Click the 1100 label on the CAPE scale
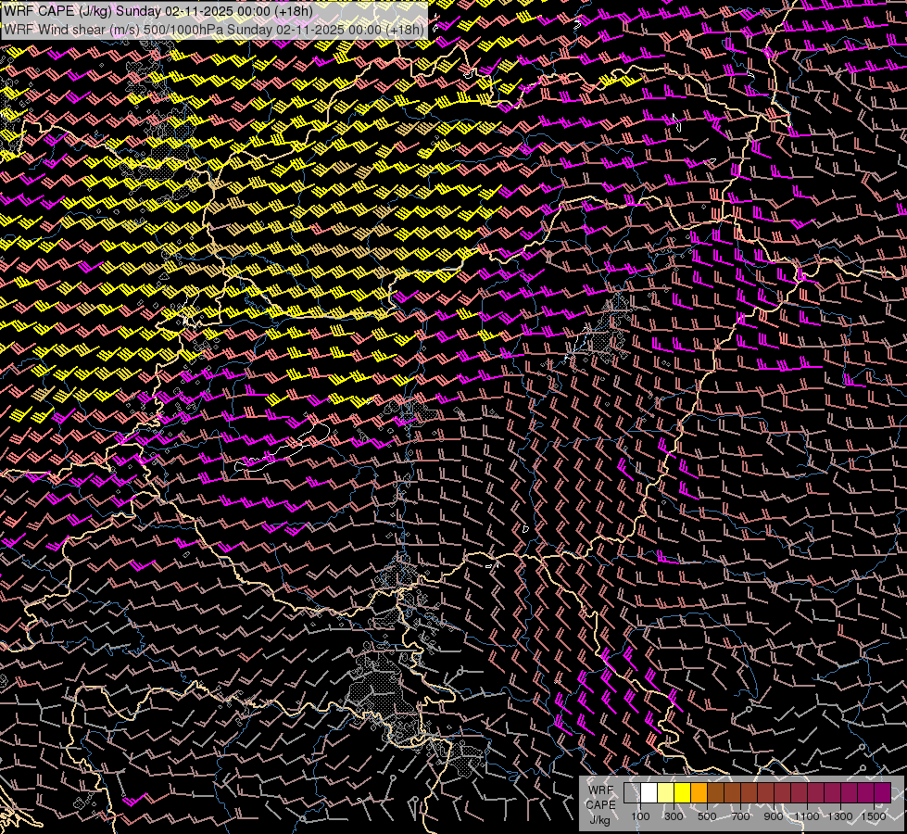 807,816
